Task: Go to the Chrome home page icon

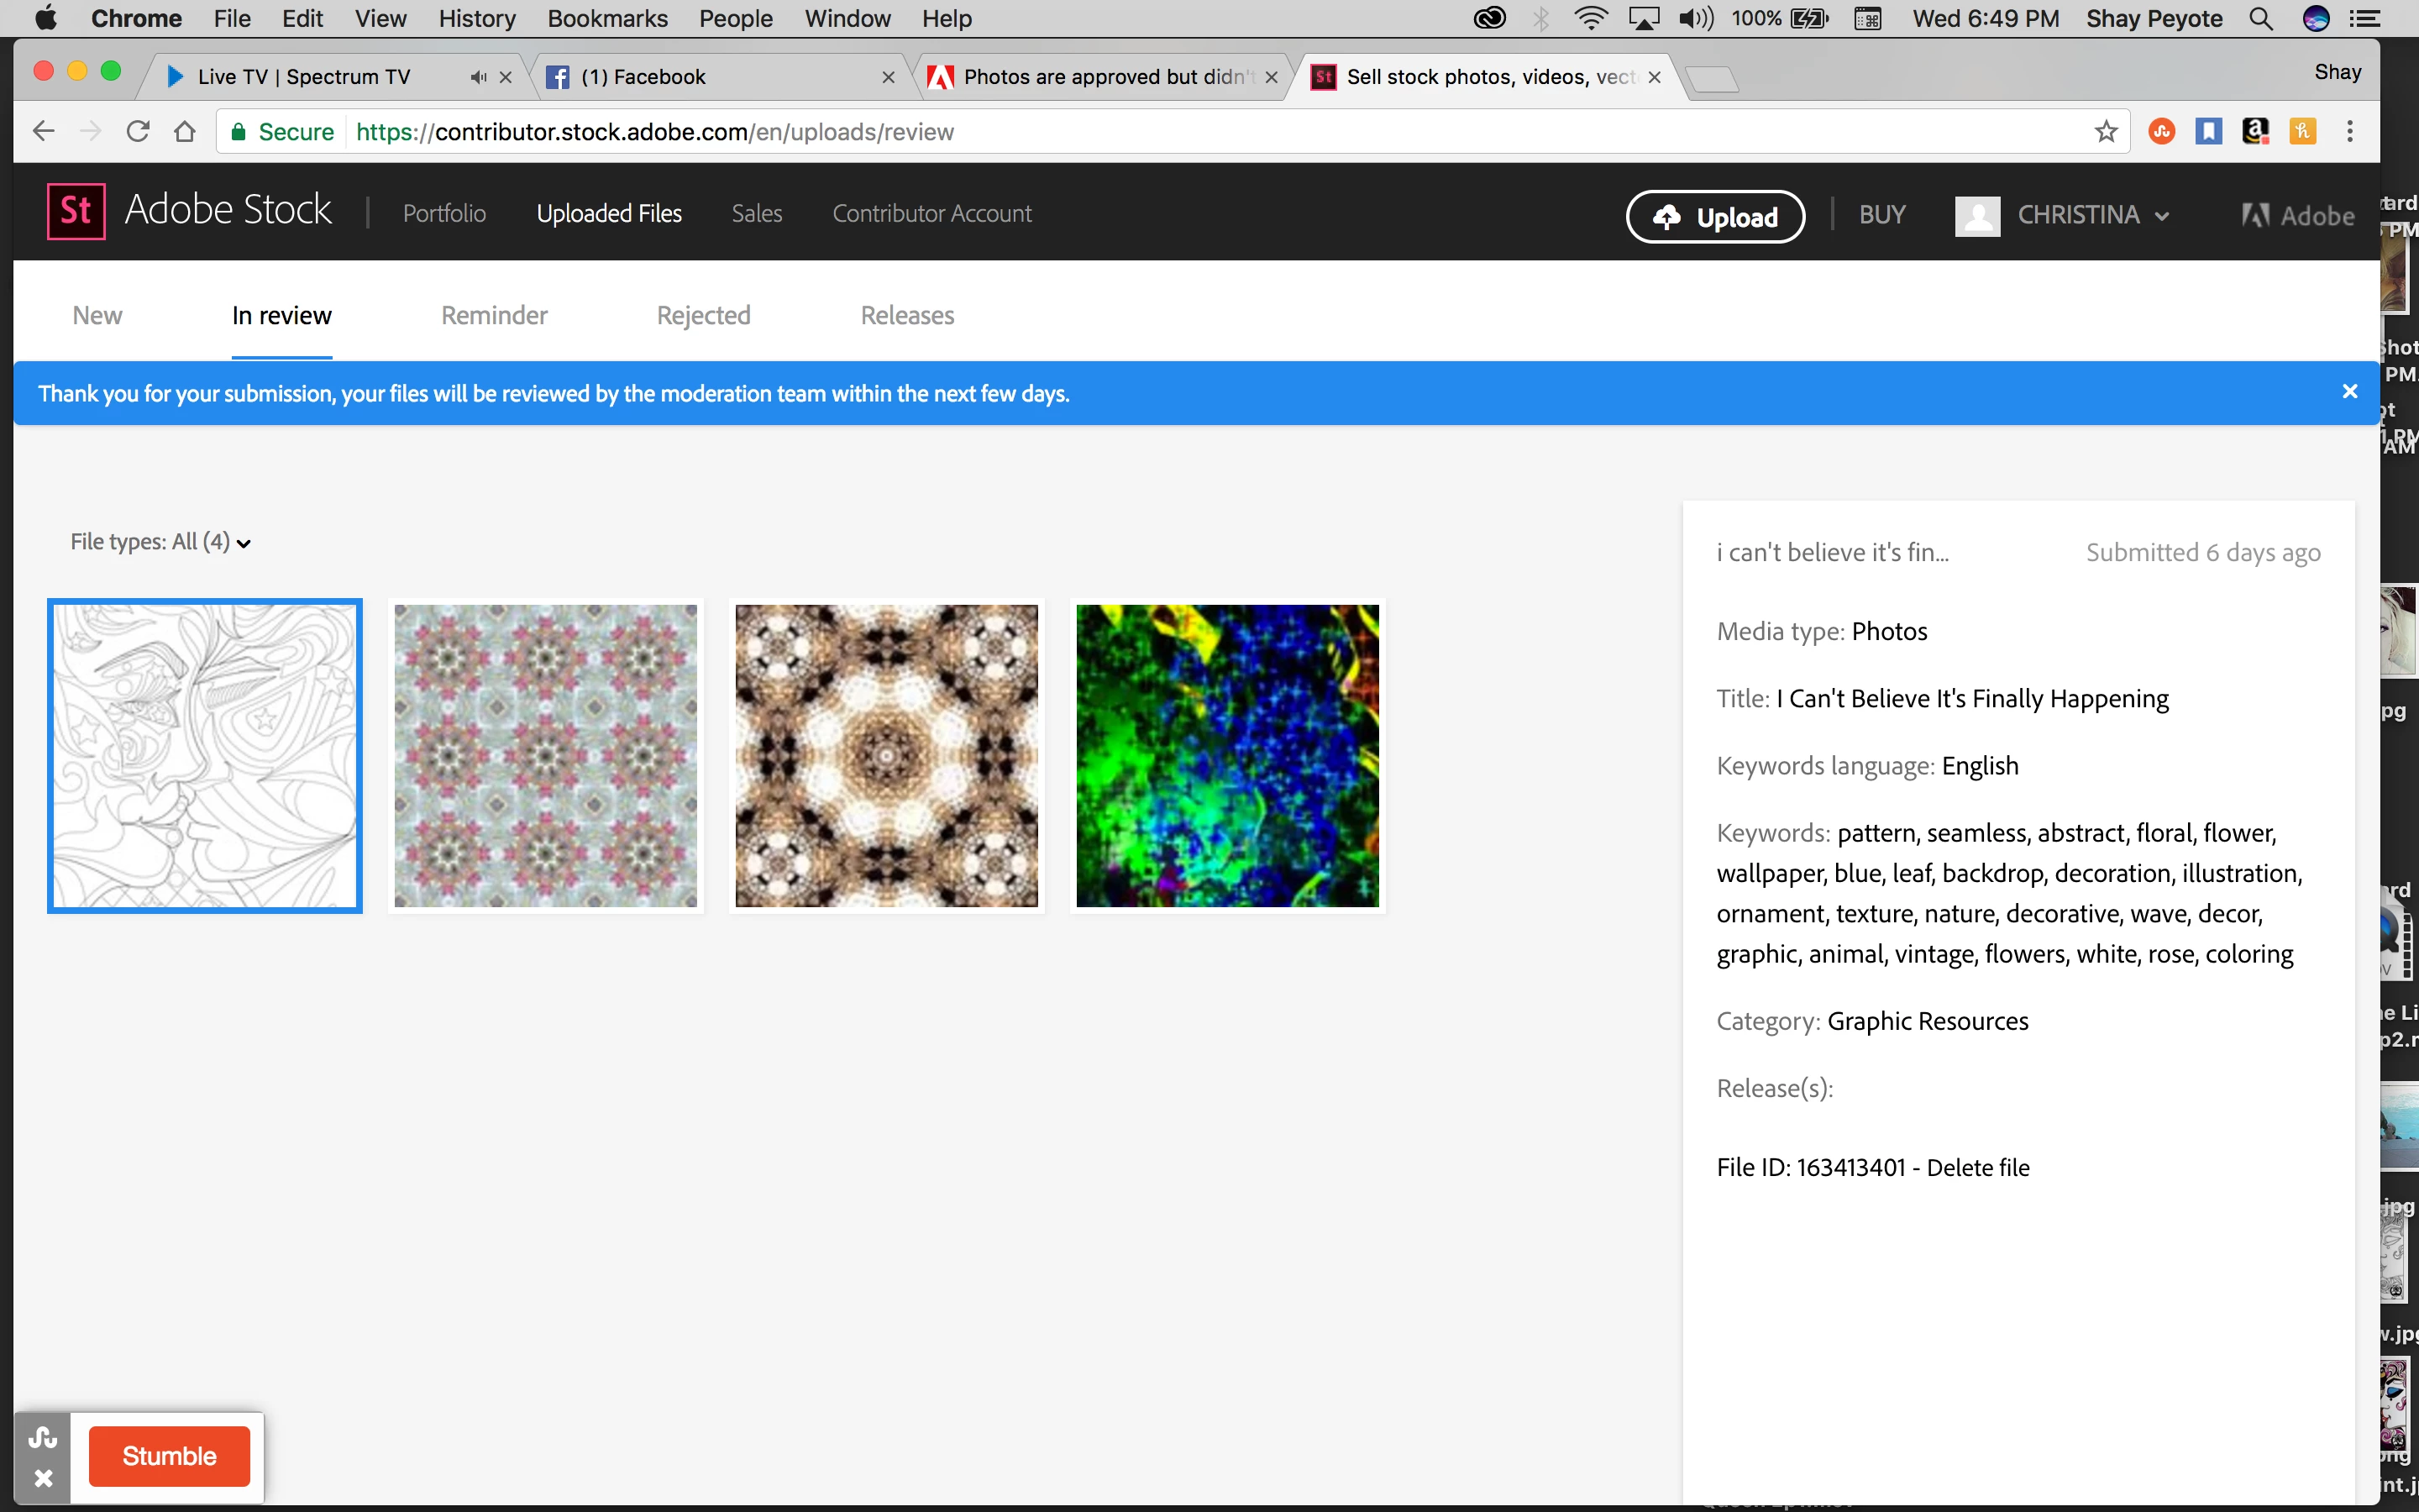Action: pyautogui.click(x=184, y=131)
